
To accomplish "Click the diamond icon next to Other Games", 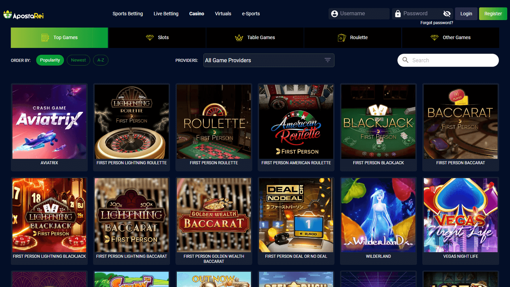I will pos(435,37).
